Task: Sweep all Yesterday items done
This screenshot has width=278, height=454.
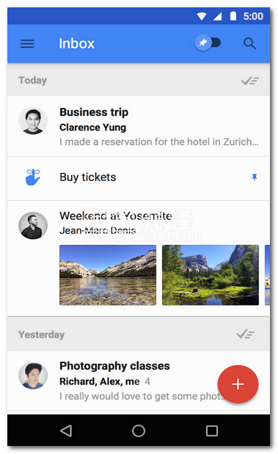Action: coord(245,334)
